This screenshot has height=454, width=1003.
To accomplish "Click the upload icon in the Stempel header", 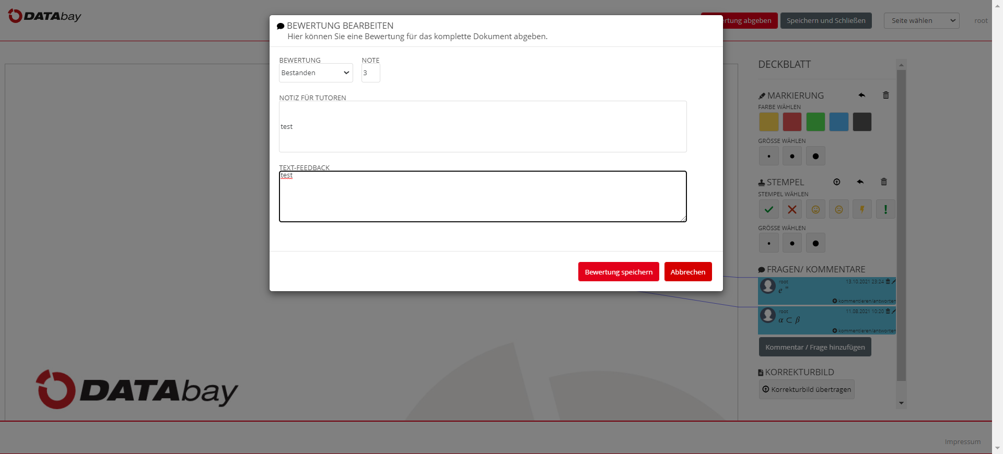I will click(x=837, y=182).
